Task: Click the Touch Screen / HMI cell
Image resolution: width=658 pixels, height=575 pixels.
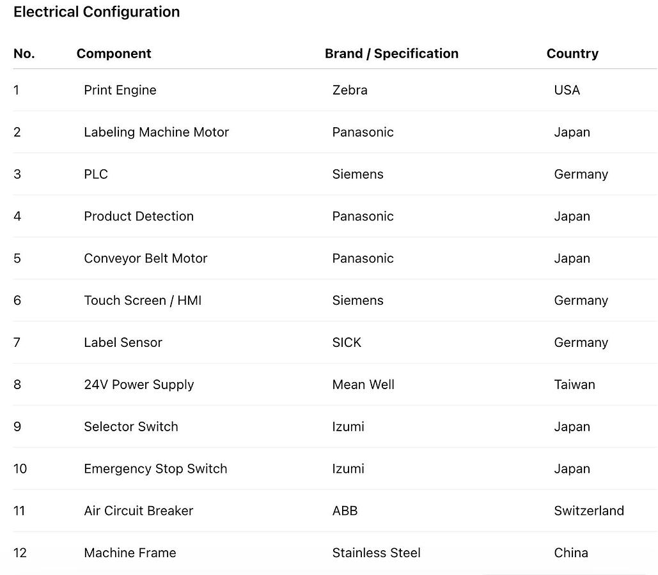Action: (x=143, y=300)
